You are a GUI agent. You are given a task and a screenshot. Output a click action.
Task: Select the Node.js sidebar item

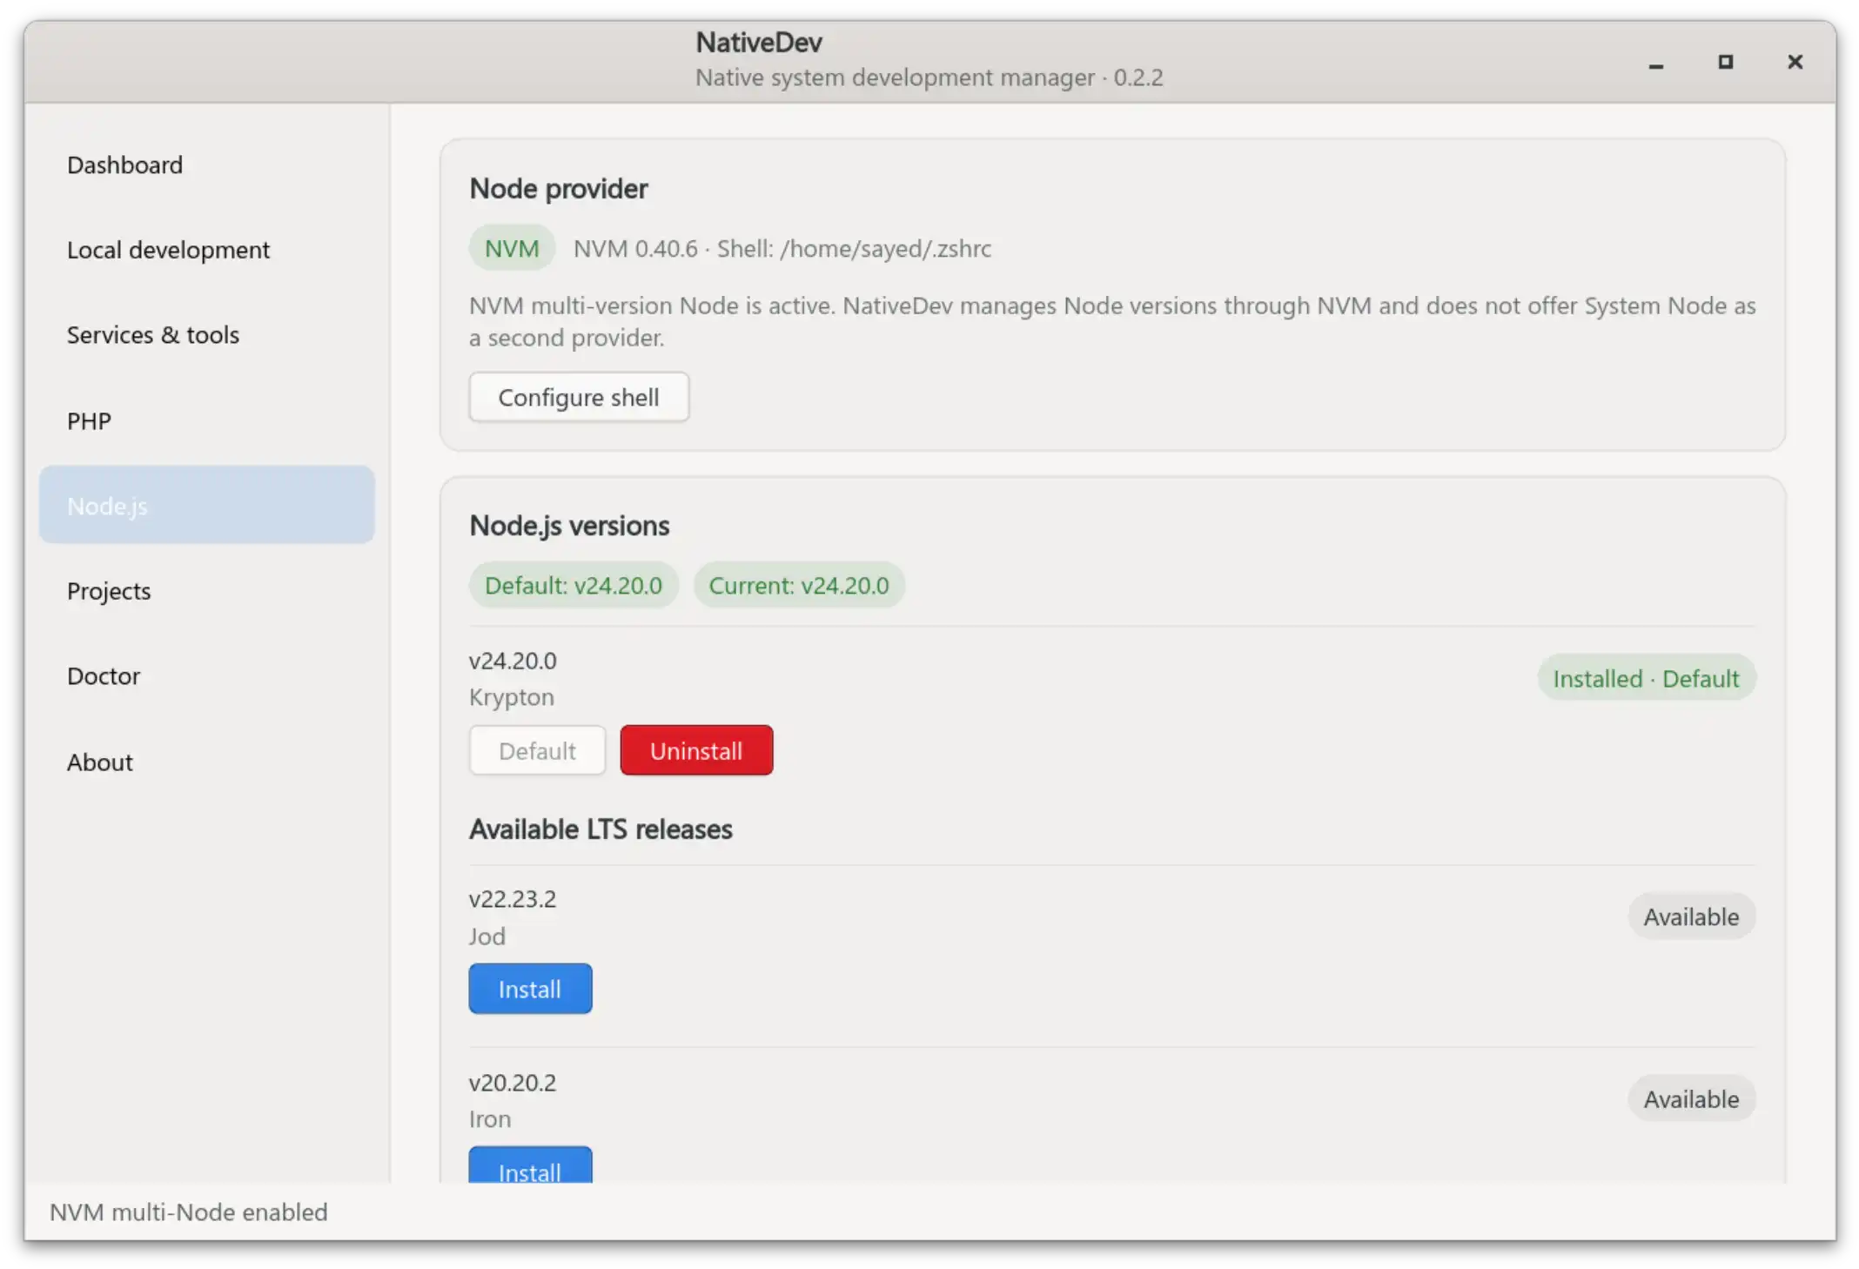206,506
